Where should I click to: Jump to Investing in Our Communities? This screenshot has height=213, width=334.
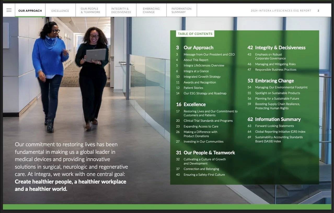[x=200, y=142]
